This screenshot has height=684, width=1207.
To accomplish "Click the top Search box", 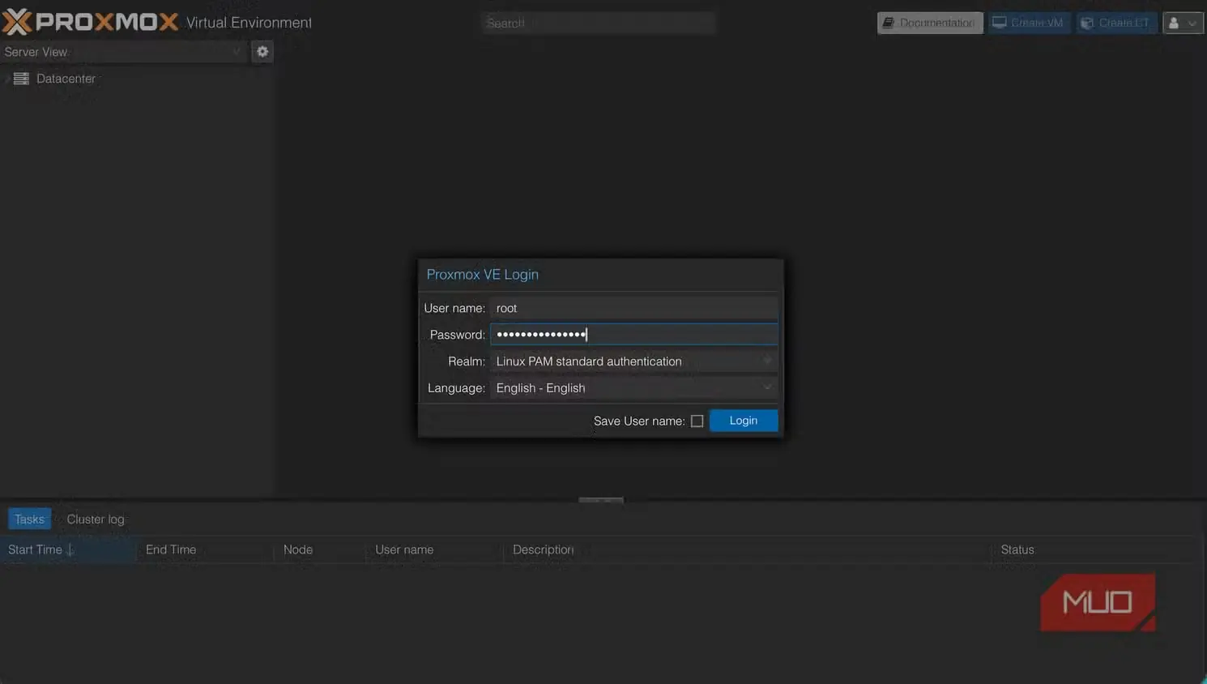I will 598,24.
